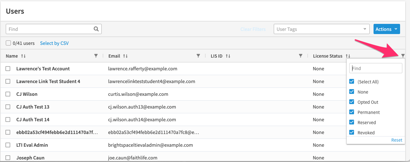The height and width of the screenshot is (162, 410).
Task: Sort by Email using sort arrows
Action: click(x=125, y=56)
